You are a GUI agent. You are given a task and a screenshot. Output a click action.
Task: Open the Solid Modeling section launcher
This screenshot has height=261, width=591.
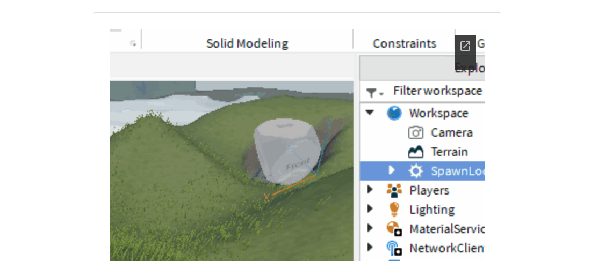[133, 44]
